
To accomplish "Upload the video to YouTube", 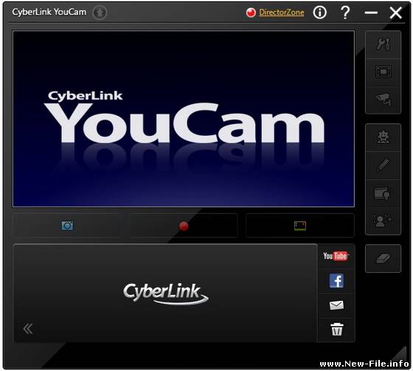I will [x=336, y=256].
